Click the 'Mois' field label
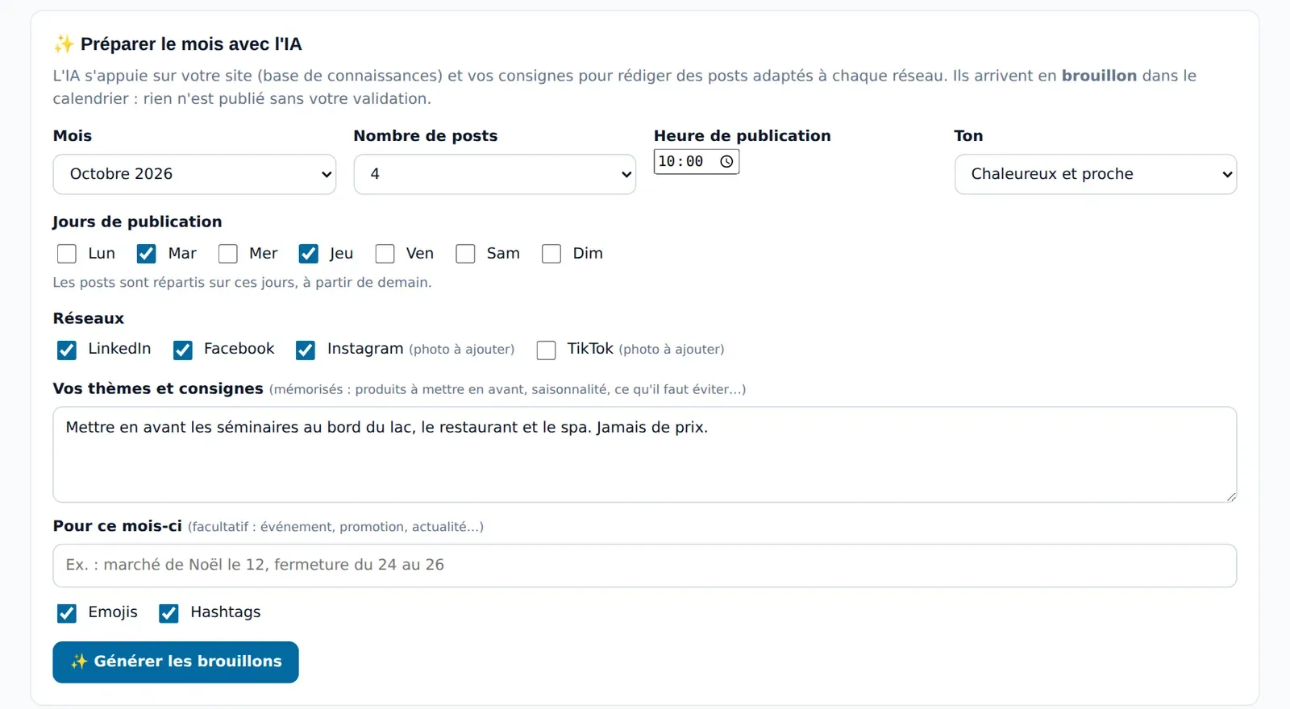Image resolution: width=1290 pixels, height=709 pixels. point(73,136)
